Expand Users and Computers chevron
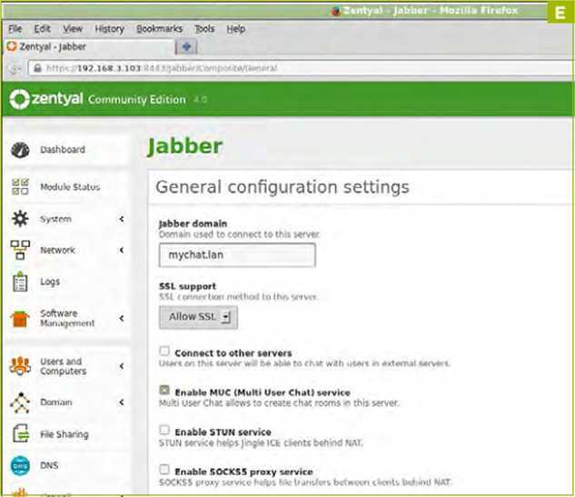 click(122, 366)
